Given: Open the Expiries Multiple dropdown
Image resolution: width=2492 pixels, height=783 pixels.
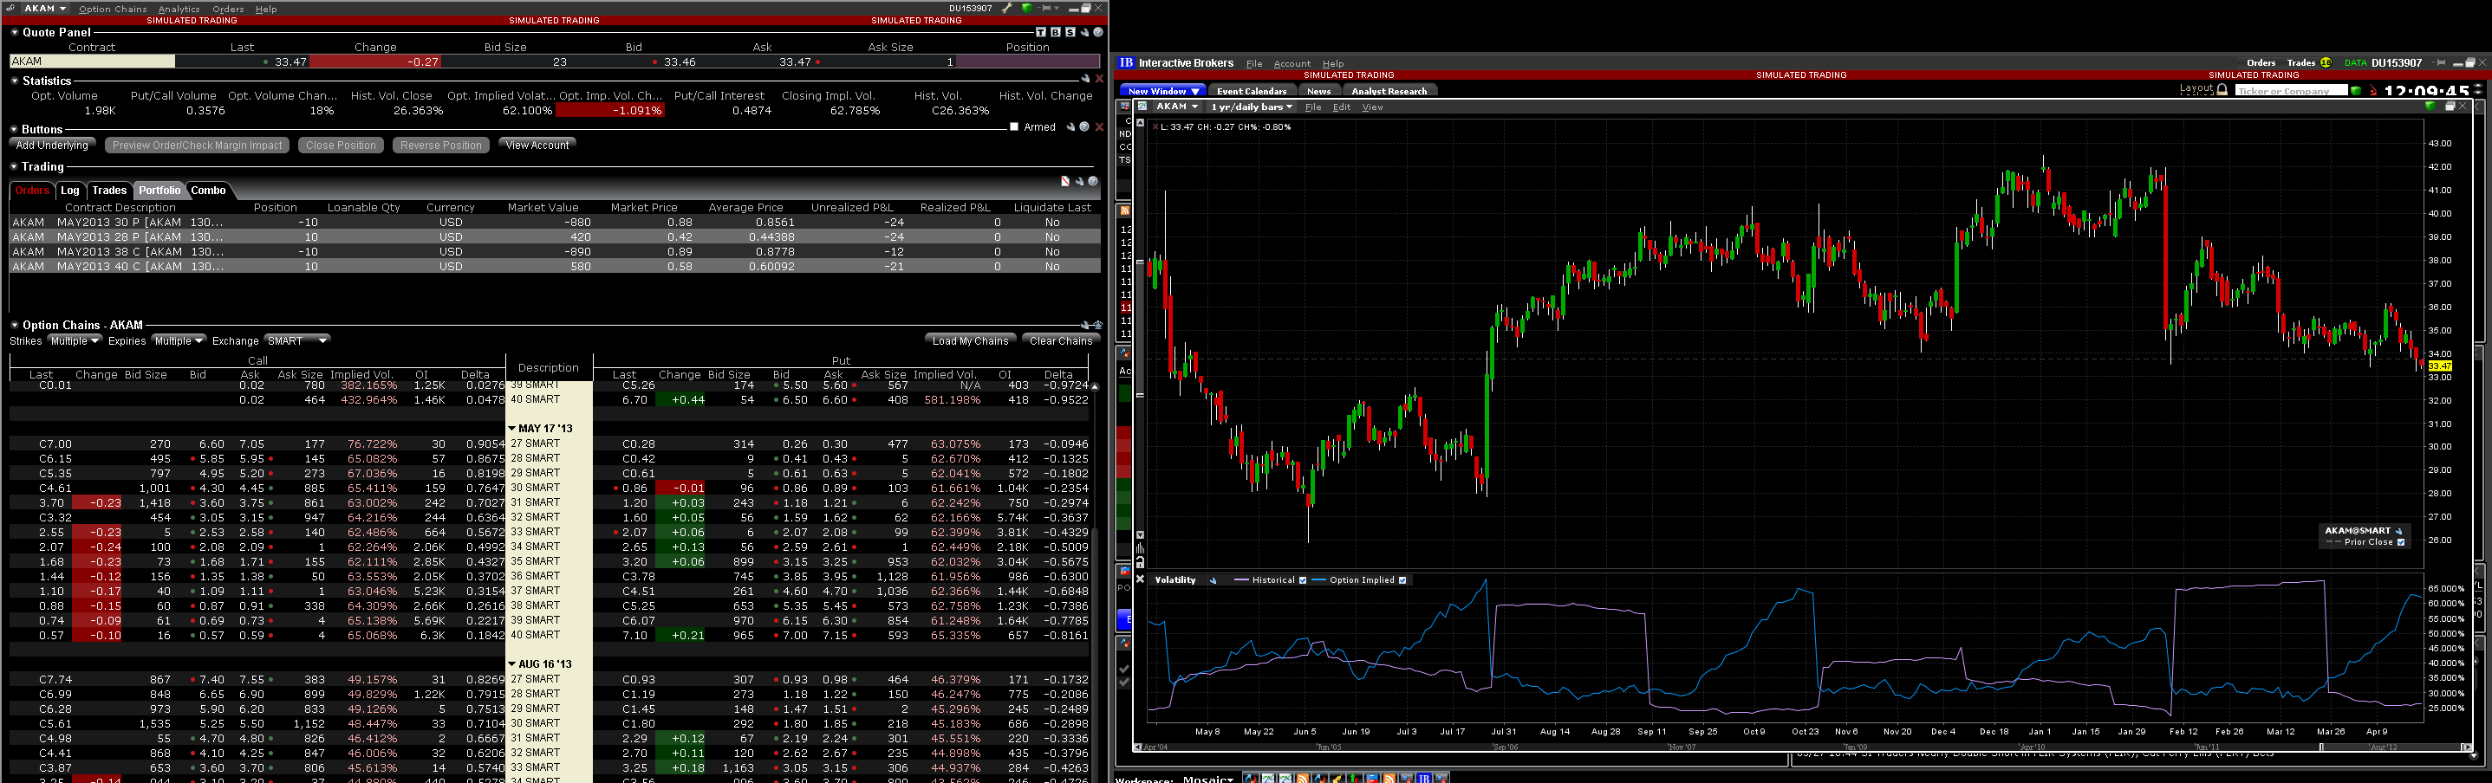Looking at the screenshot, I should coord(179,340).
